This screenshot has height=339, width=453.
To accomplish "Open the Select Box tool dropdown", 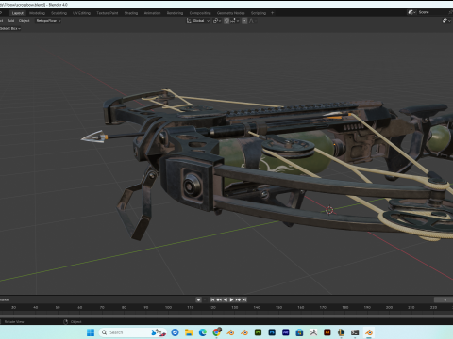I will tap(10, 28).
